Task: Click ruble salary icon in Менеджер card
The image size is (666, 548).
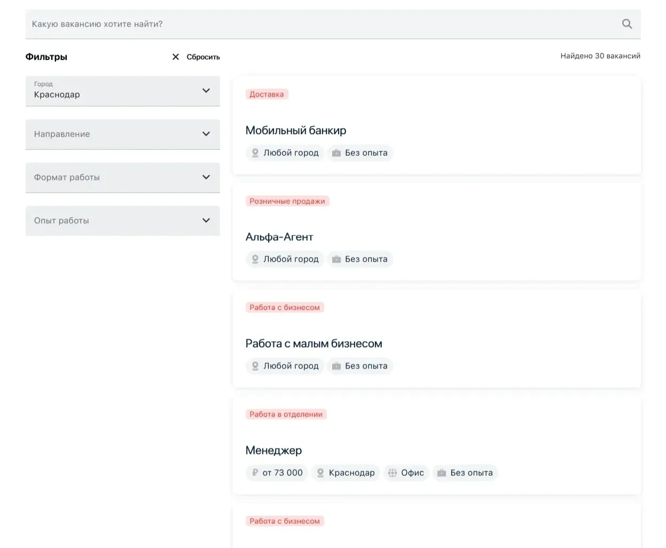Action: (x=255, y=473)
